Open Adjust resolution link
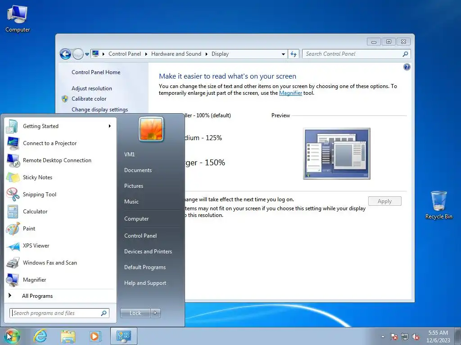The height and width of the screenshot is (345, 461). pos(92,88)
